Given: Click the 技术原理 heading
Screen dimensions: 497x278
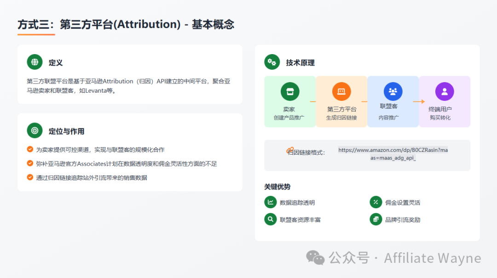Looking at the screenshot, I should (x=300, y=62).
